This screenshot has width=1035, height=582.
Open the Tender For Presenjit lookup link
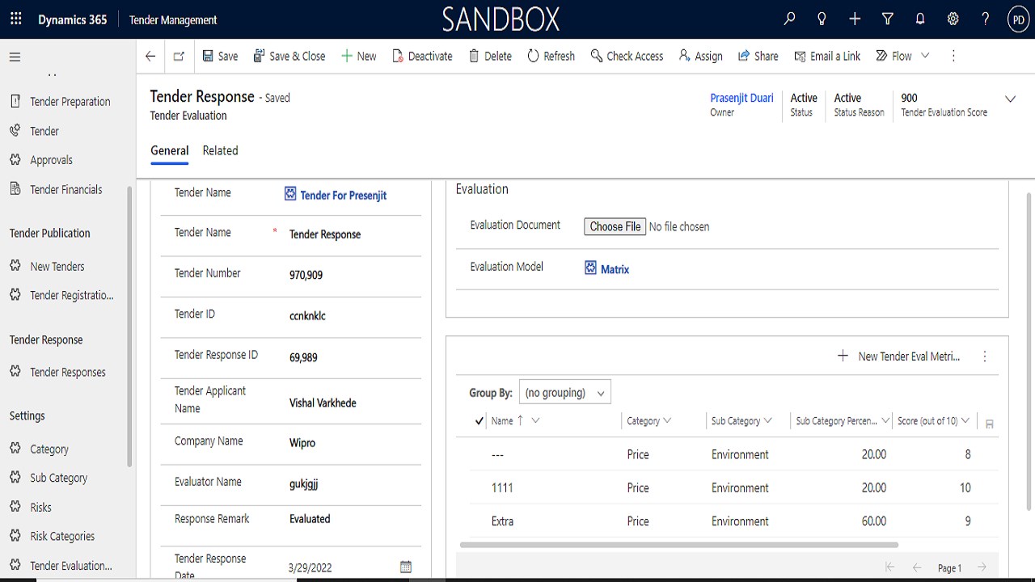pyautogui.click(x=343, y=195)
